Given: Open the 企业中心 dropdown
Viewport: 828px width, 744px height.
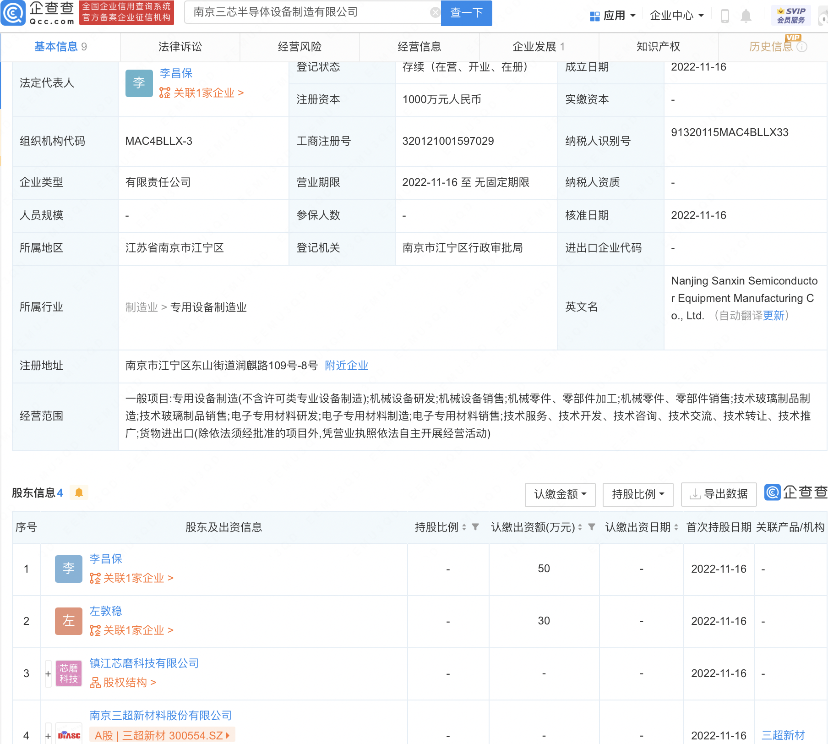Looking at the screenshot, I should click(x=677, y=16).
